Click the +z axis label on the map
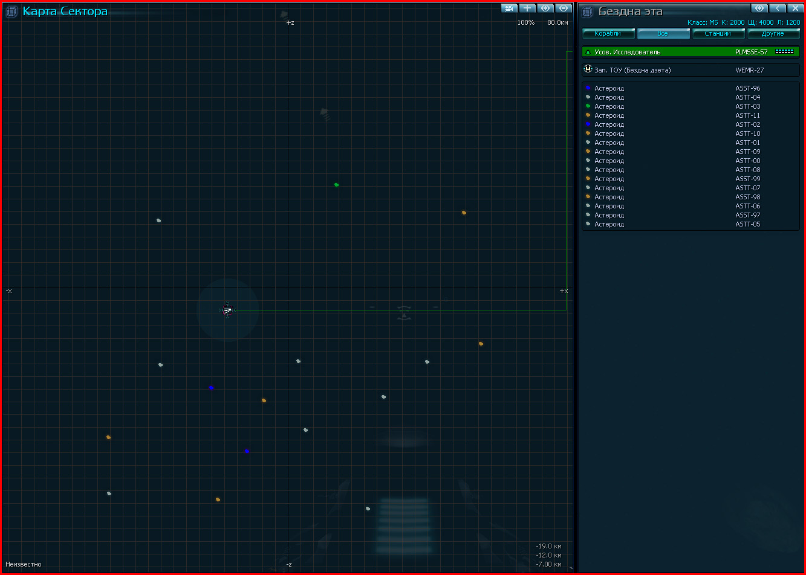Screen dimensions: 806x575 [x=290, y=22]
